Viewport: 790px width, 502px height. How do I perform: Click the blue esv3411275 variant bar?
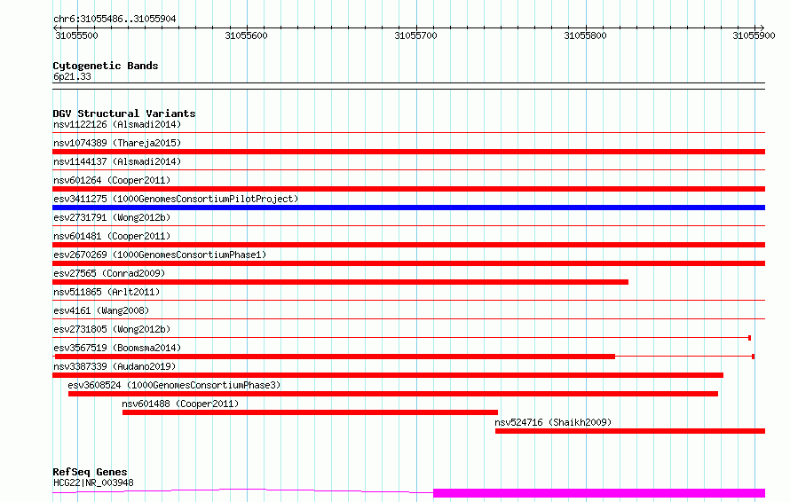pyautogui.click(x=408, y=208)
